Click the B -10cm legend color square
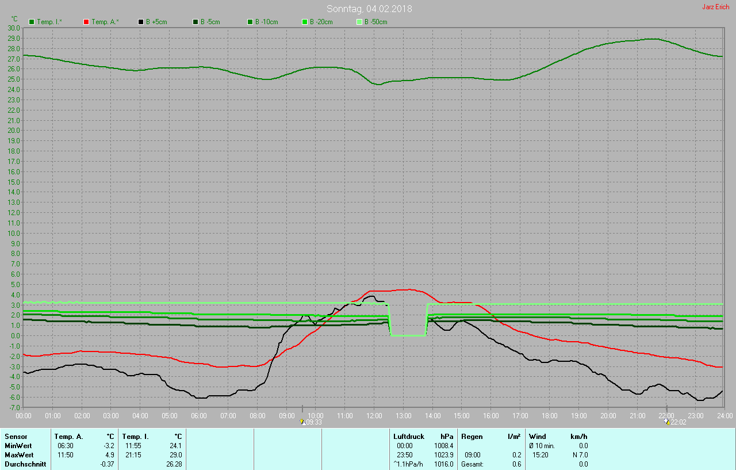Viewport: 736px width, 470px height. pos(250,22)
